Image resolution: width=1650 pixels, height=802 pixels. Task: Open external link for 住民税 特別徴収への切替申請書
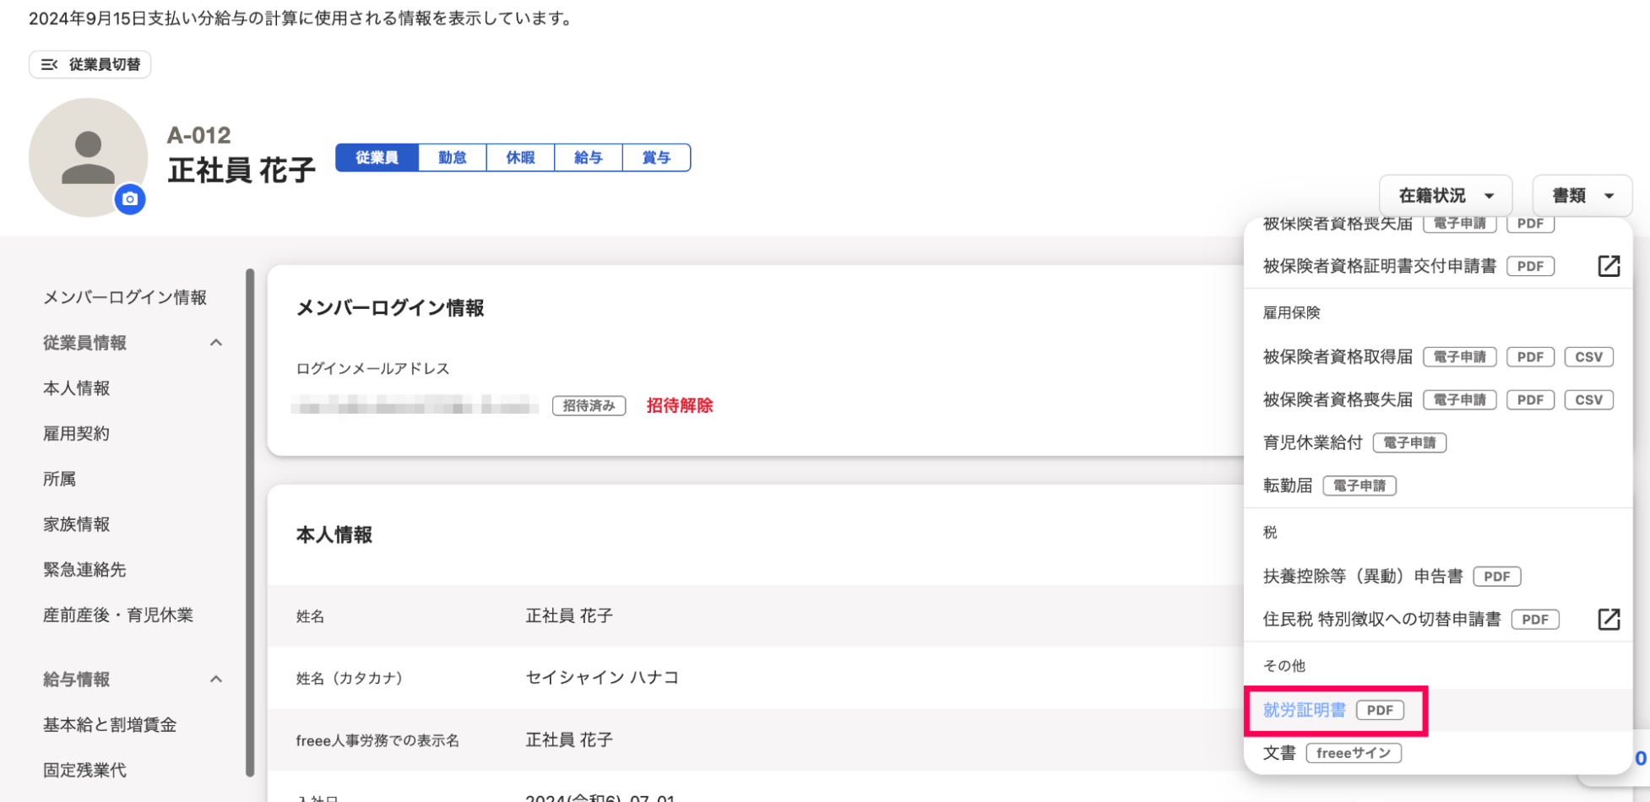[1609, 619]
